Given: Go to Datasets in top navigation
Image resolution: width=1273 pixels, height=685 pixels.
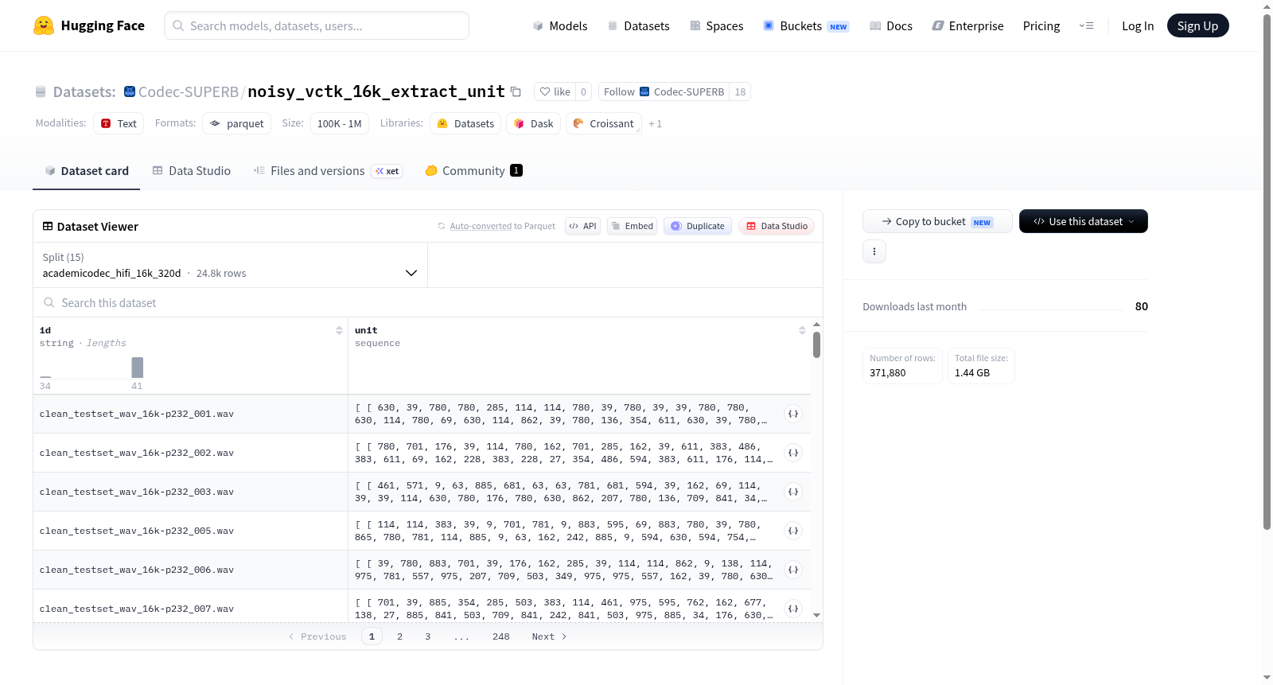Looking at the screenshot, I should coord(638,25).
